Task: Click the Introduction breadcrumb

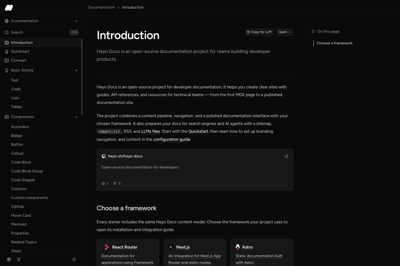Action: [x=133, y=7]
